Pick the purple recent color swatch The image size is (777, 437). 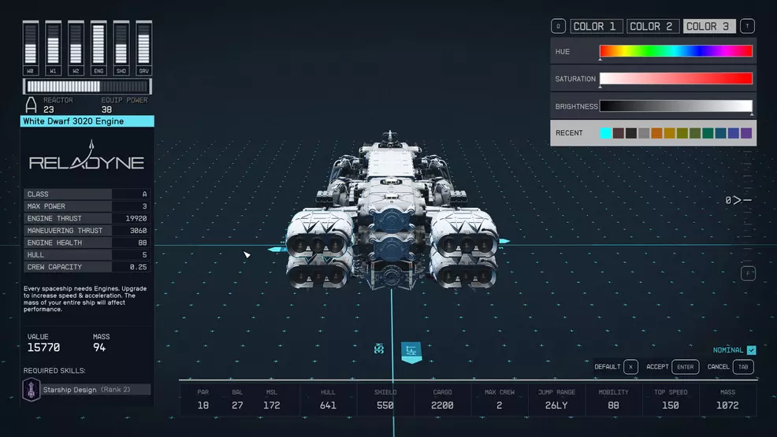click(x=746, y=132)
